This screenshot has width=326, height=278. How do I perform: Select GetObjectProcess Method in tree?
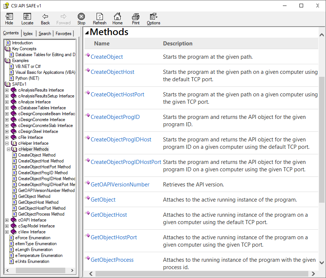(x=41, y=214)
